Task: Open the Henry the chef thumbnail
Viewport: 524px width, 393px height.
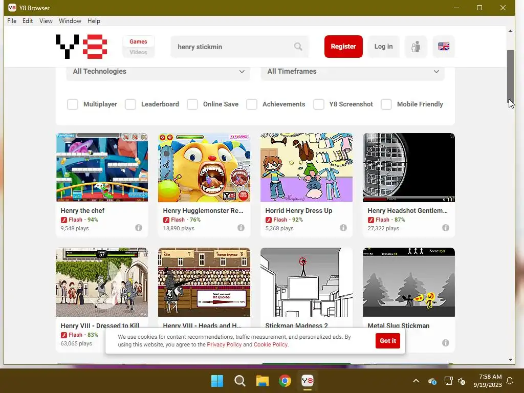Action: [x=102, y=167]
